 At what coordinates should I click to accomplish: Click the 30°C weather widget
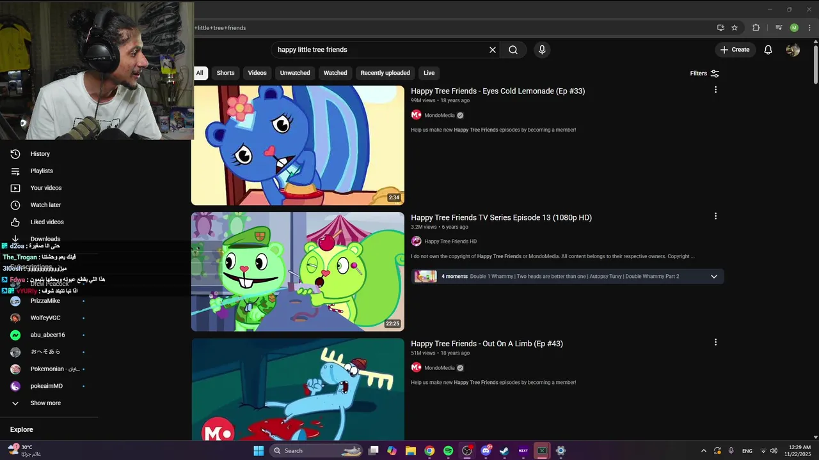[25, 450]
